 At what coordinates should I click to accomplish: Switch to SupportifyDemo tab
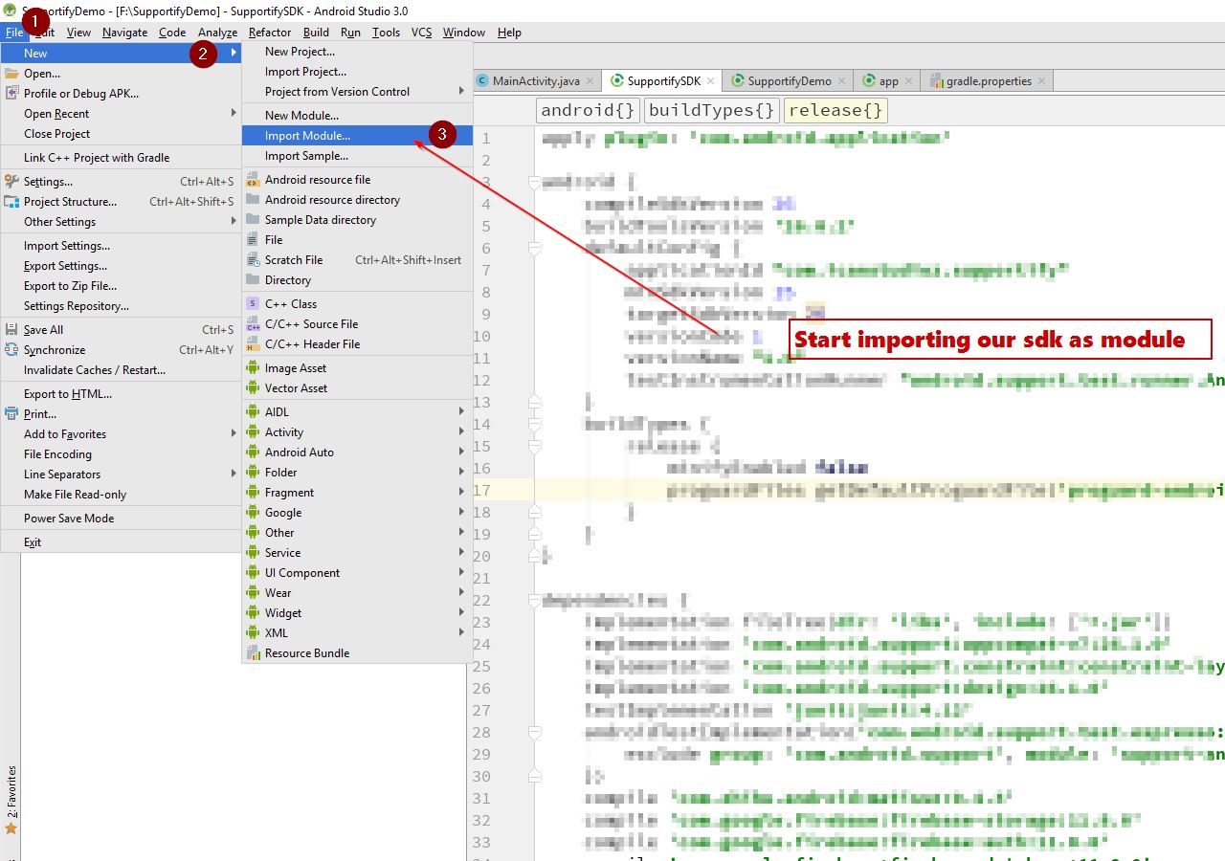[790, 81]
